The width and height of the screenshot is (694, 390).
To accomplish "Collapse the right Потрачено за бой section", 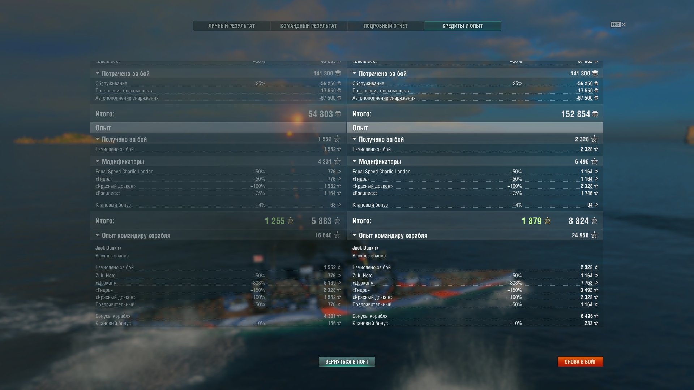I will point(354,73).
